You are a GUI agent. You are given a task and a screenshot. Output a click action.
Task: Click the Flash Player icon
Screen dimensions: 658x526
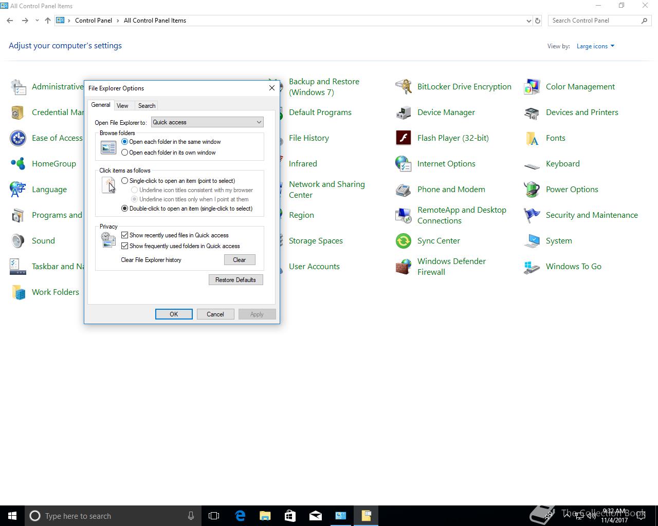coord(404,138)
